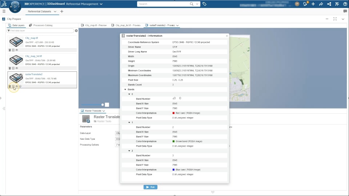Collapse band 1 details
This screenshot has height=196, width=349.
129,122
